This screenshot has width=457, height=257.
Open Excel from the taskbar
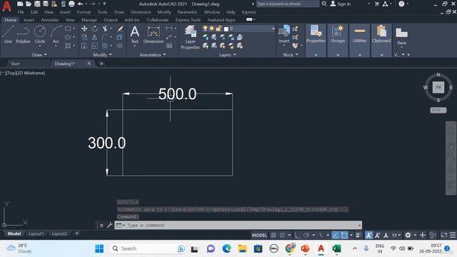[336, 248]
